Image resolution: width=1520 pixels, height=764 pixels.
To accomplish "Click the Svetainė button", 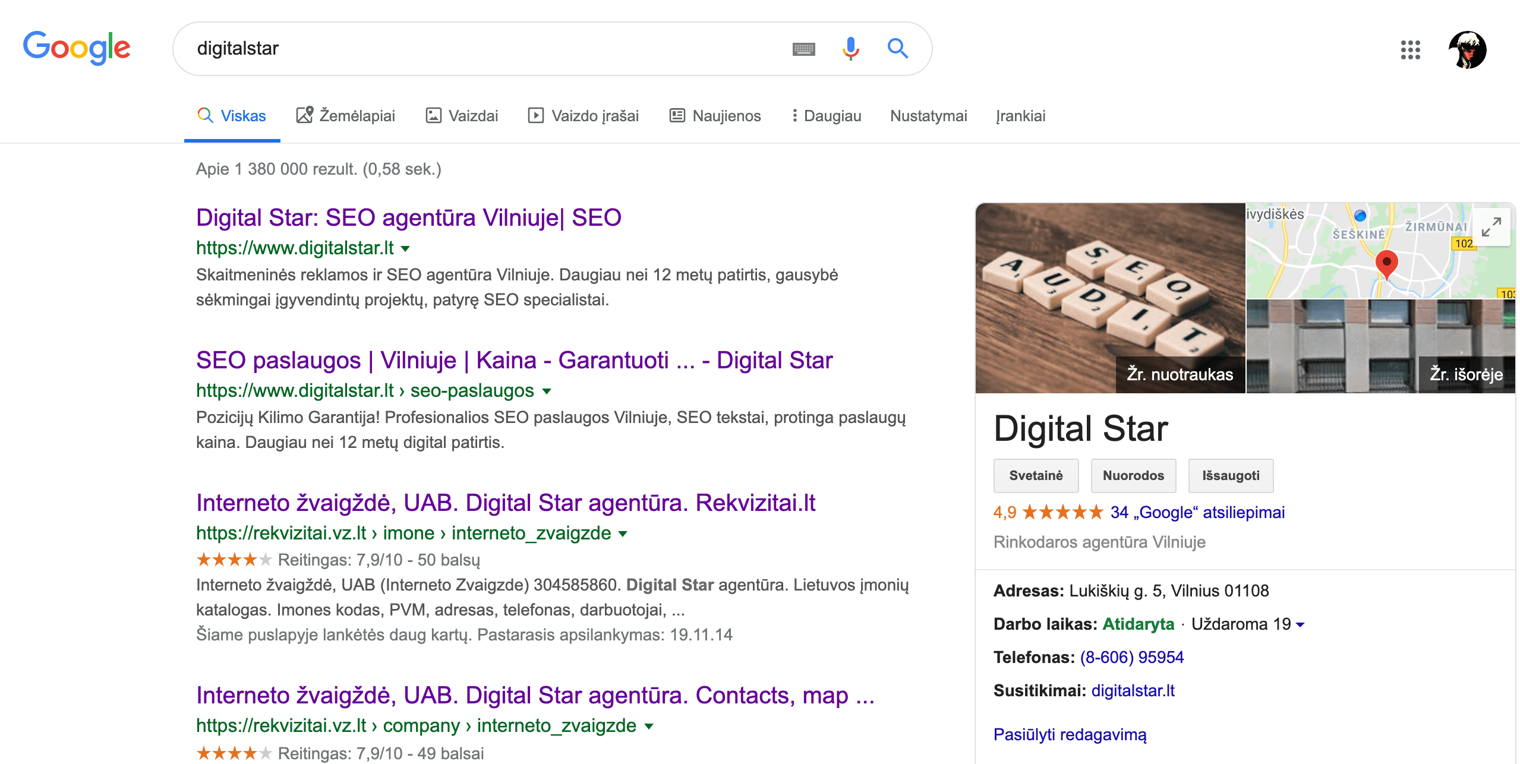I will pos(1036,475).
